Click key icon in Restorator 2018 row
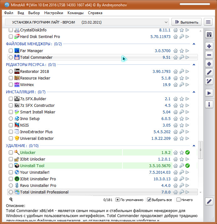This screenshot has height=224, width=217. pyautogui.click(x=182, y=71)
